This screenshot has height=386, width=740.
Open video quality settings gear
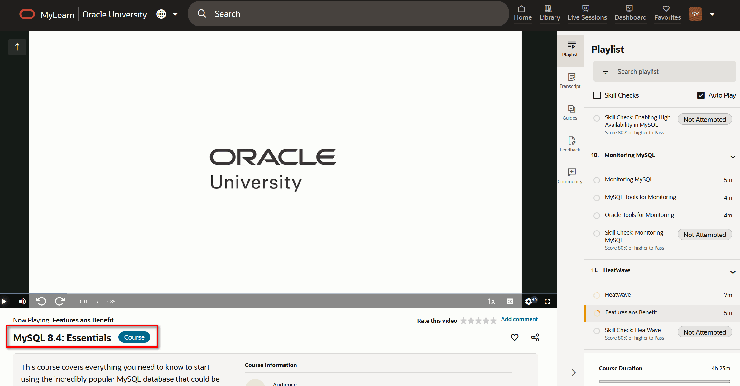tap(528, 301)
